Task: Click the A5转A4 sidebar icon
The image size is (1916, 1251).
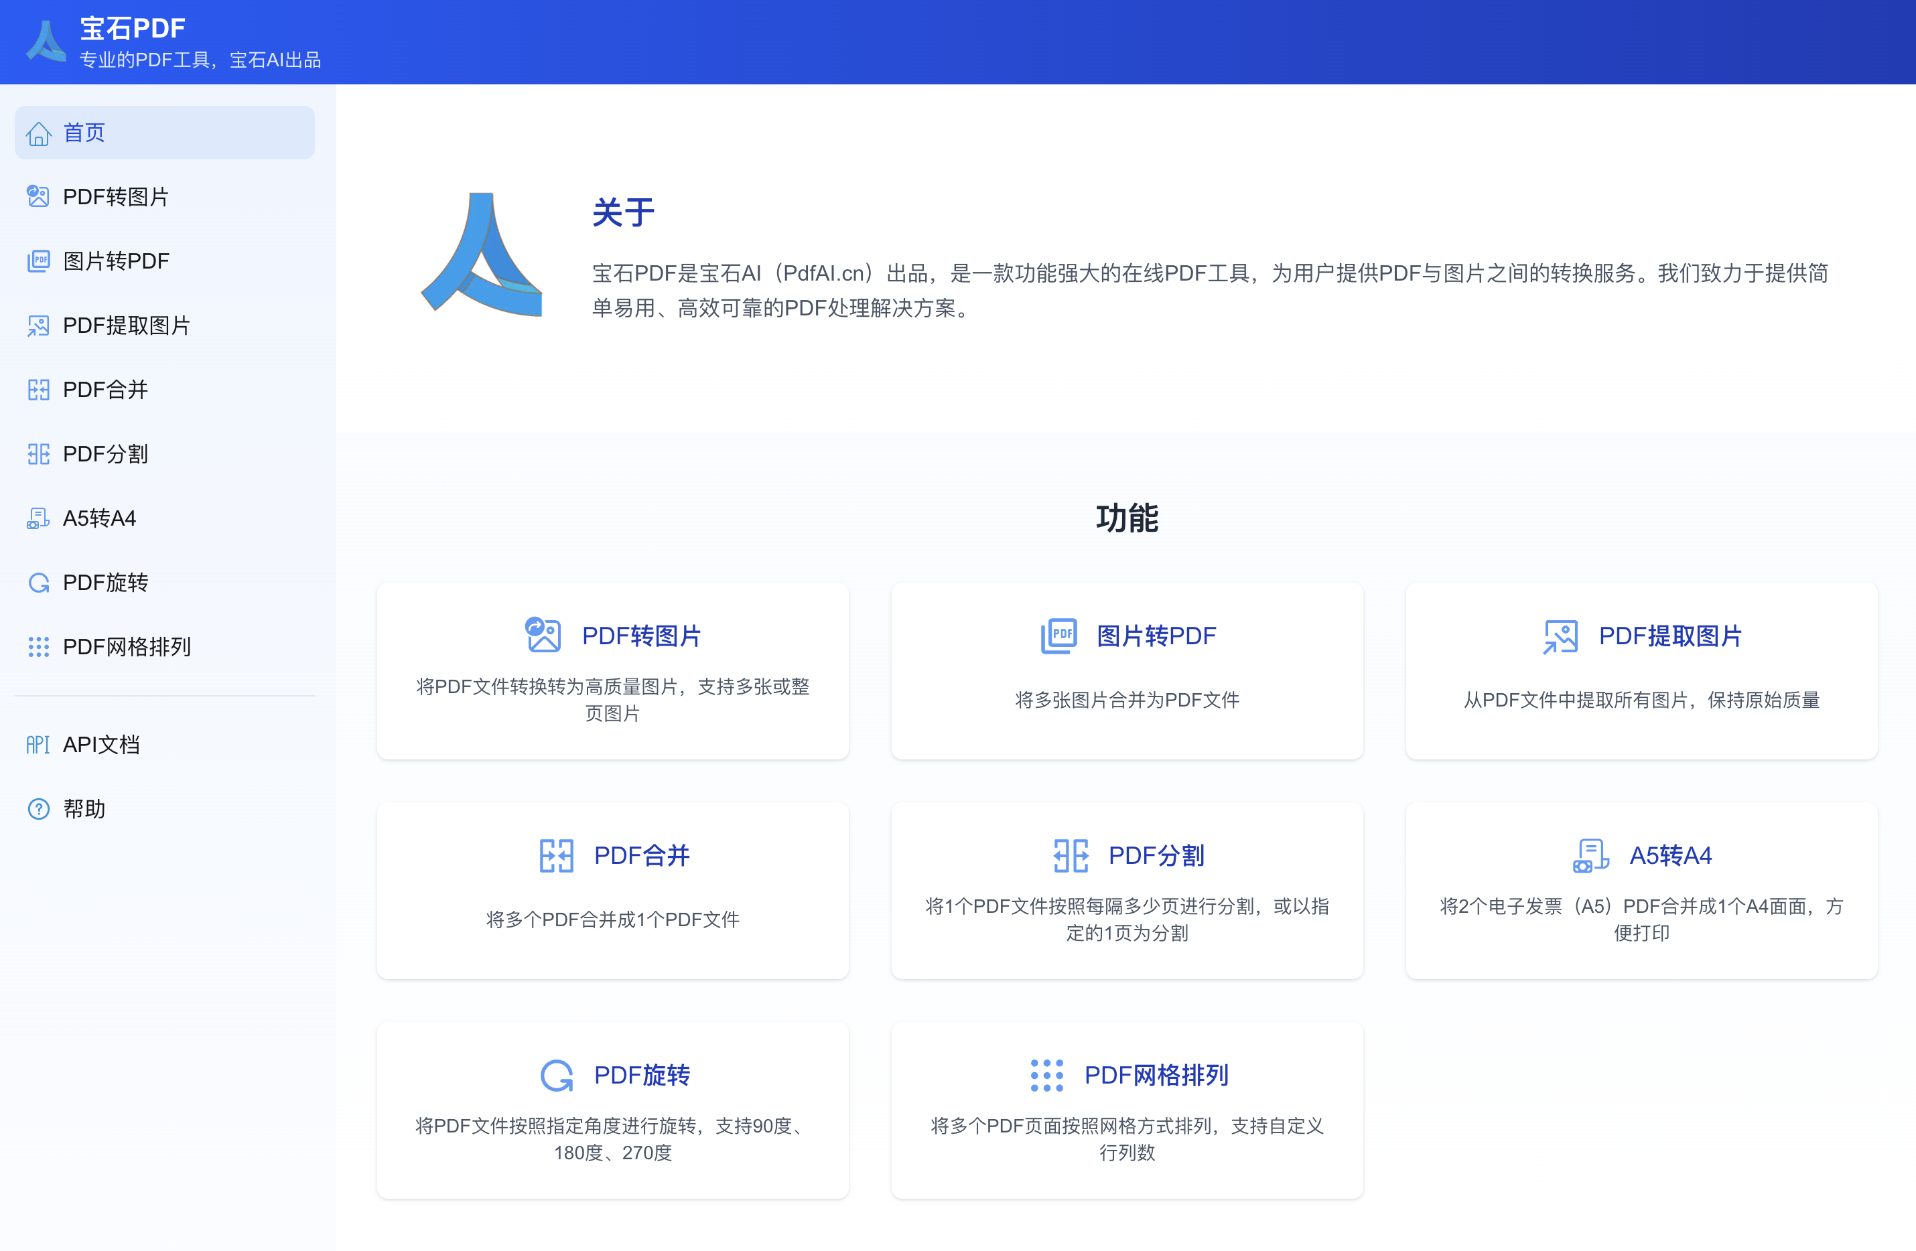Action: click(x=38, y=518)
